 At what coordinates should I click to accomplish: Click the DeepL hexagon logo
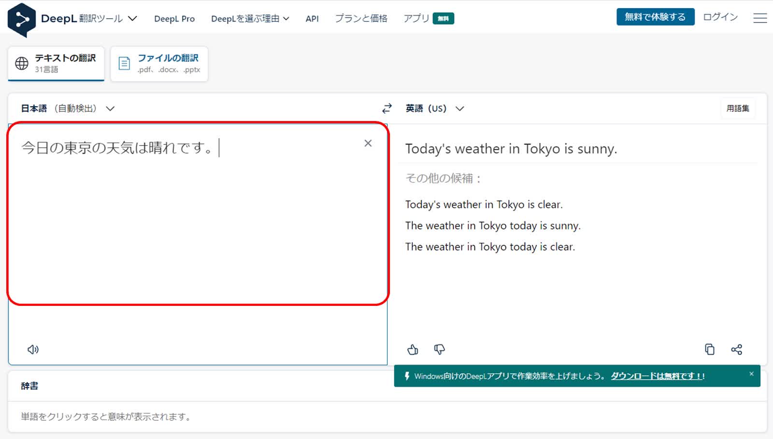22,20
